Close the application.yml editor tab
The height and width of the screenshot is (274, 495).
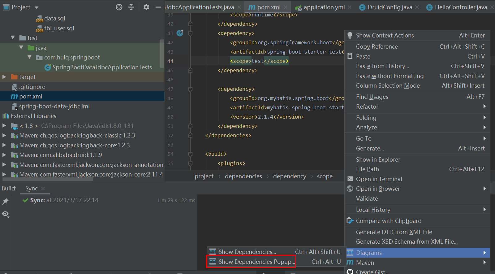[x=350, y=7]
